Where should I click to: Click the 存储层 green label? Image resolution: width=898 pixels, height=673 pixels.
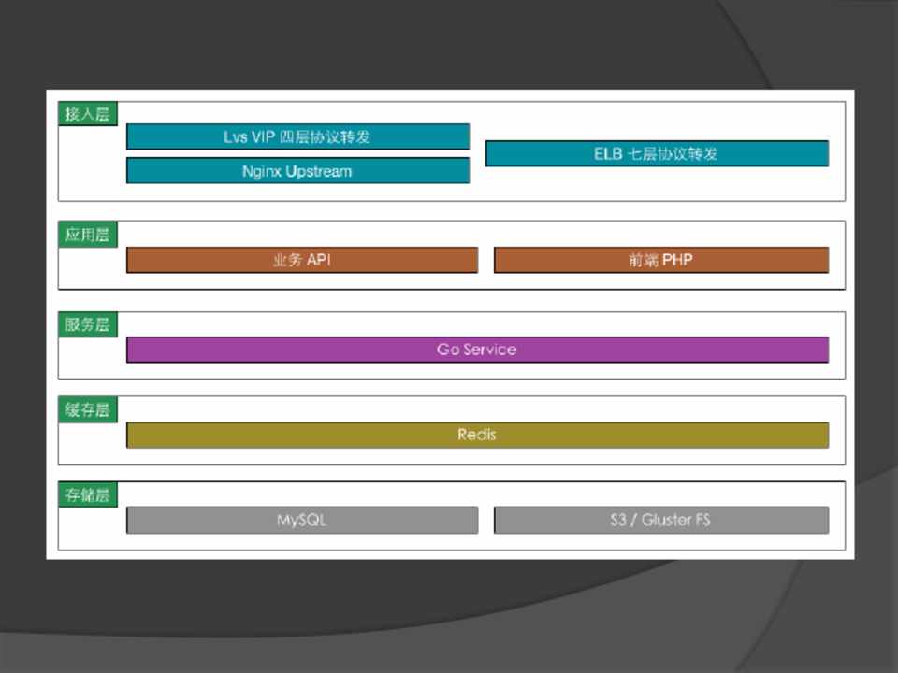[x=87, y=494]
